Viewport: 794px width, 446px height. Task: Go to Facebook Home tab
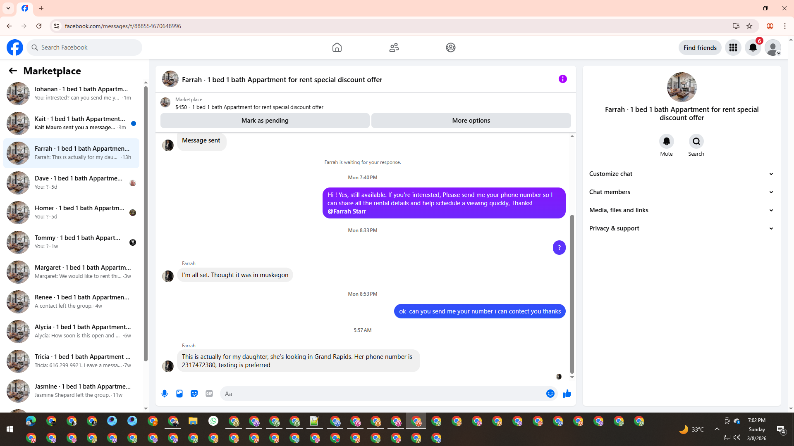(337, 47)
